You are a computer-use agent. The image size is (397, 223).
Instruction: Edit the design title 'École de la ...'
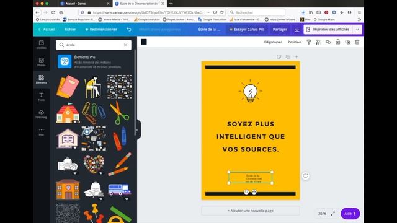click(x=209, y=29)
